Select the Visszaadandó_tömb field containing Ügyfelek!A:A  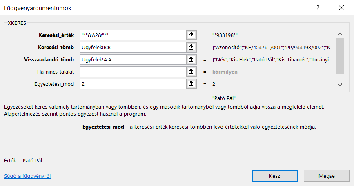(x=132, y=60)
